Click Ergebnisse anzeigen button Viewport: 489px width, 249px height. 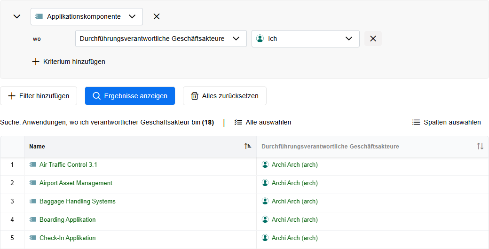(x=130, y=96)
